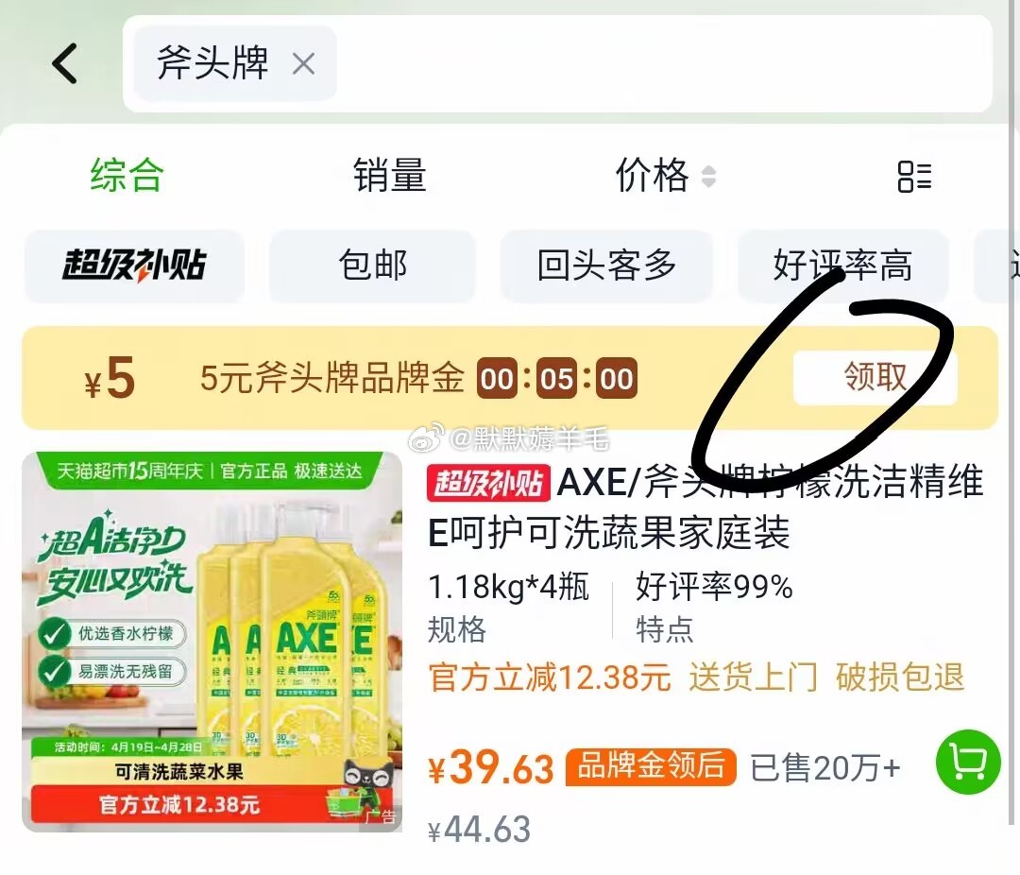Add product to cart with green cart icon
Image resolution: width=1020 pixels, height=875 pixels.
click(x=967, y=762)
